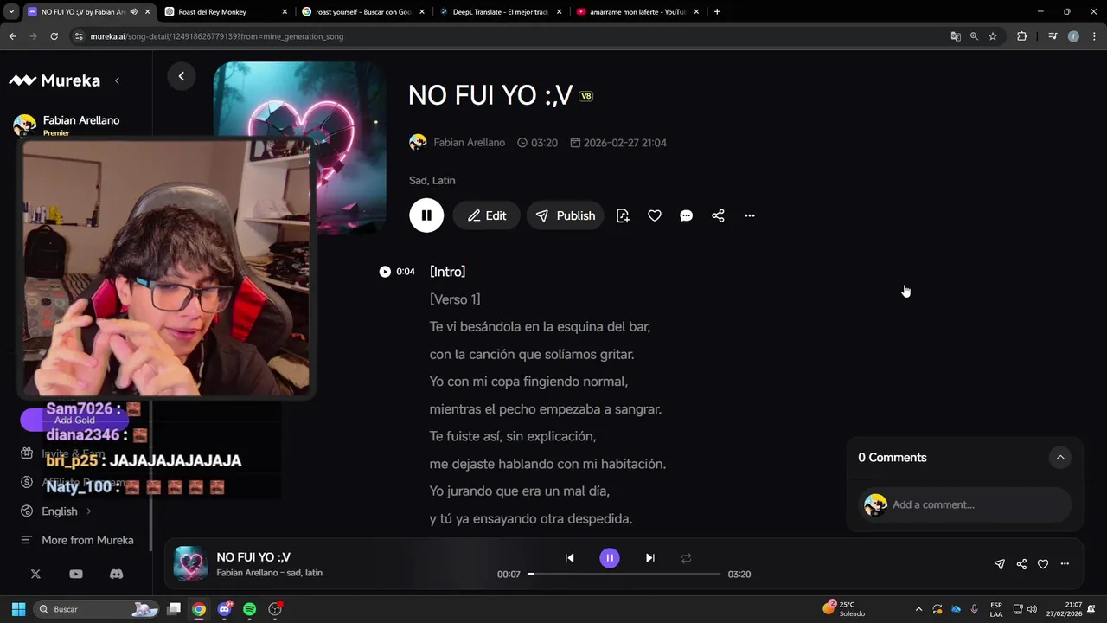1107x623 pixels.
Task: Click the Sad, Latin genre tags
Action: coord(432,181)
